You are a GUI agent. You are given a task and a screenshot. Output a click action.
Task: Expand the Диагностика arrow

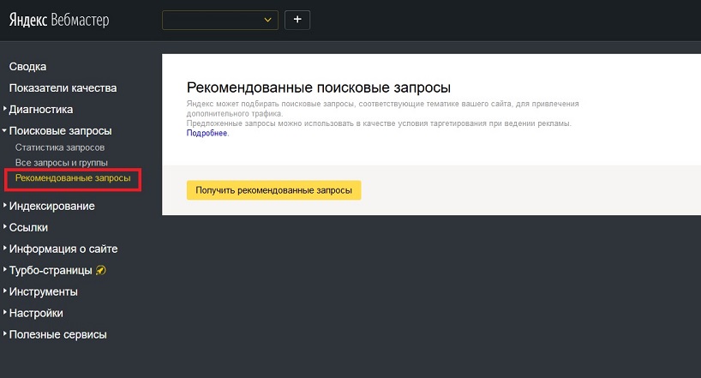(x=5, y=109)
